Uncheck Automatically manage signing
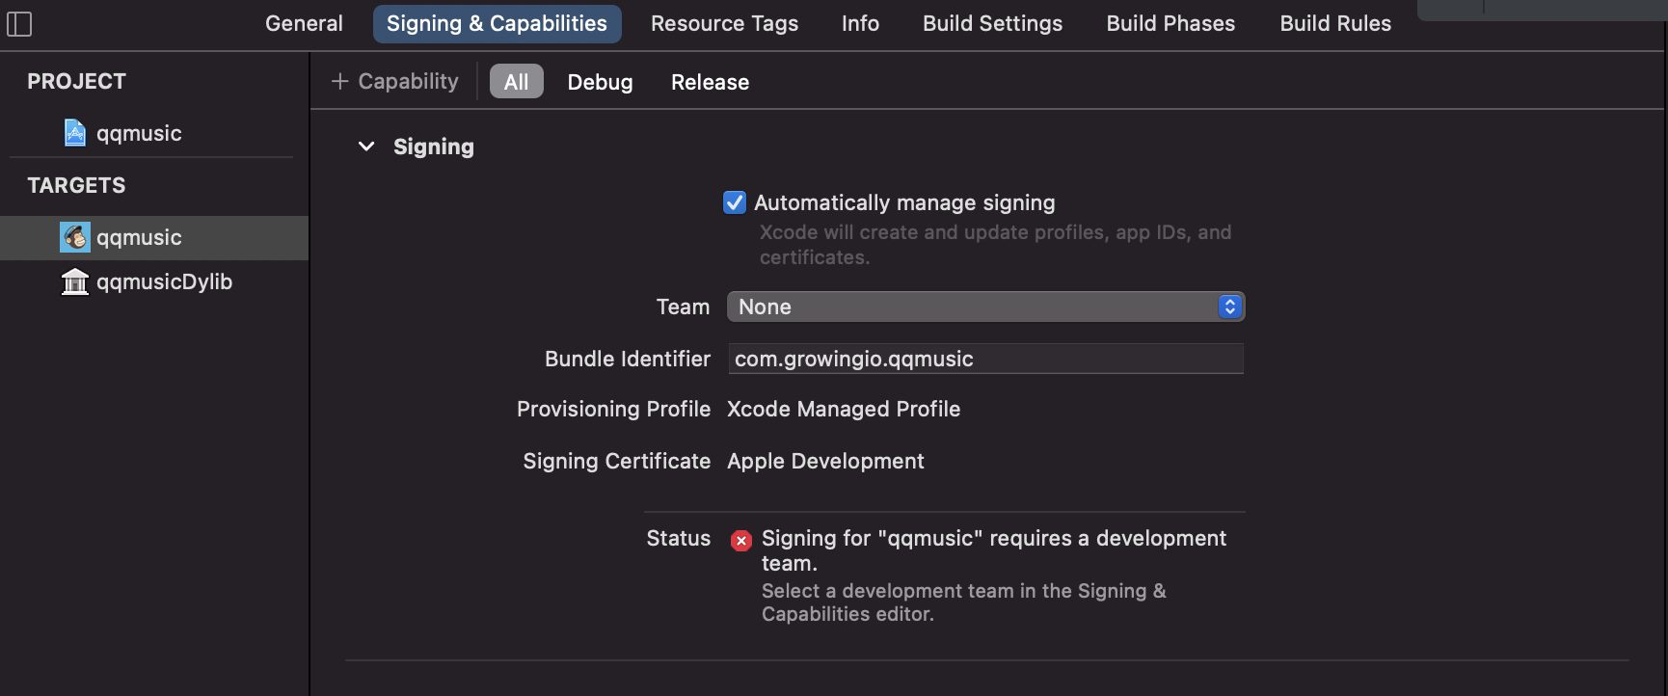 pyautogui.click(x=735, y=202)
